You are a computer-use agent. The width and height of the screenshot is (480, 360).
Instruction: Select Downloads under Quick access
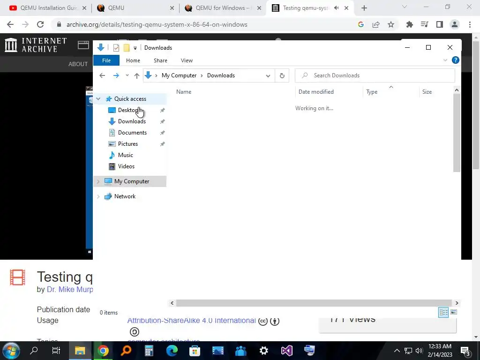[x=132, y=121]
